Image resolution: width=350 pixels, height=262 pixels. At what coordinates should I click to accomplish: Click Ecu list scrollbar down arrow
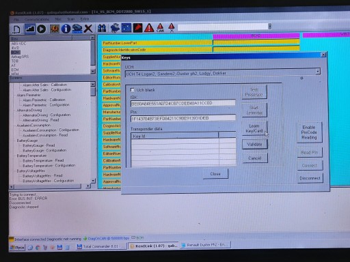click(93, 71)
